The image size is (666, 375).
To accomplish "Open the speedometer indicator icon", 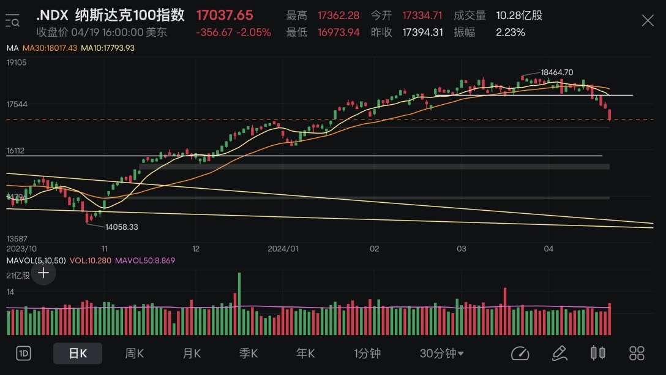I will (520, 354).
